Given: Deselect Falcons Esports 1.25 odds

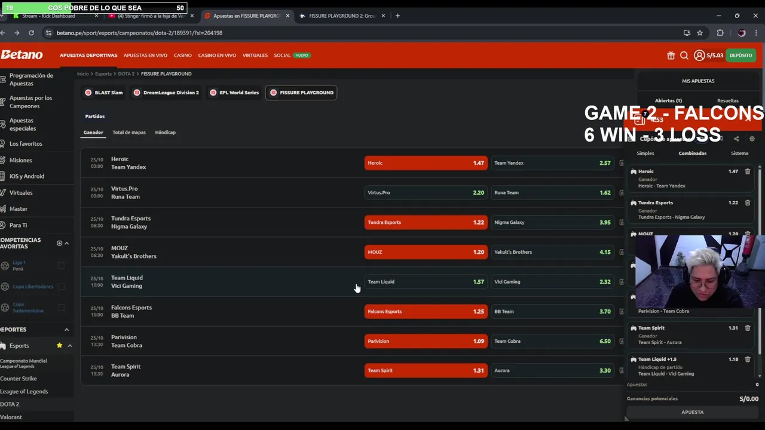Looking at the screenshot, I should coord(426,311).
